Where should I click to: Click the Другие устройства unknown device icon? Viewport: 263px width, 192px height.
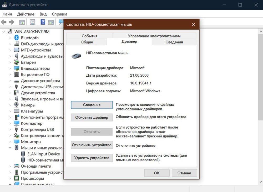[16, 93]
